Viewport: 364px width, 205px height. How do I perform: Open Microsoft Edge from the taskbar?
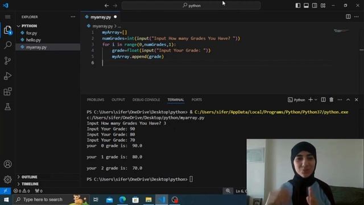[122, 200]
